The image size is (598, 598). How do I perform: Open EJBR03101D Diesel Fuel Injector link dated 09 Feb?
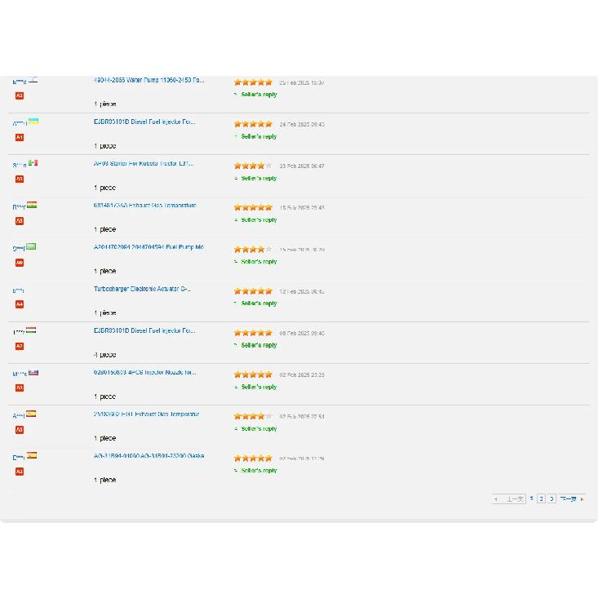144,330
